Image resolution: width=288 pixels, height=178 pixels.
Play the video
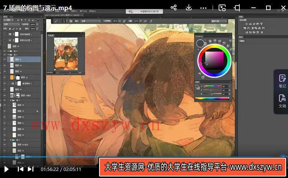(x=6, y=169)
